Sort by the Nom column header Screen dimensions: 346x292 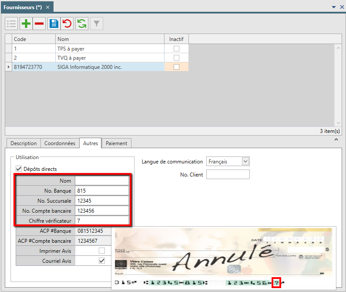(110, 39)
